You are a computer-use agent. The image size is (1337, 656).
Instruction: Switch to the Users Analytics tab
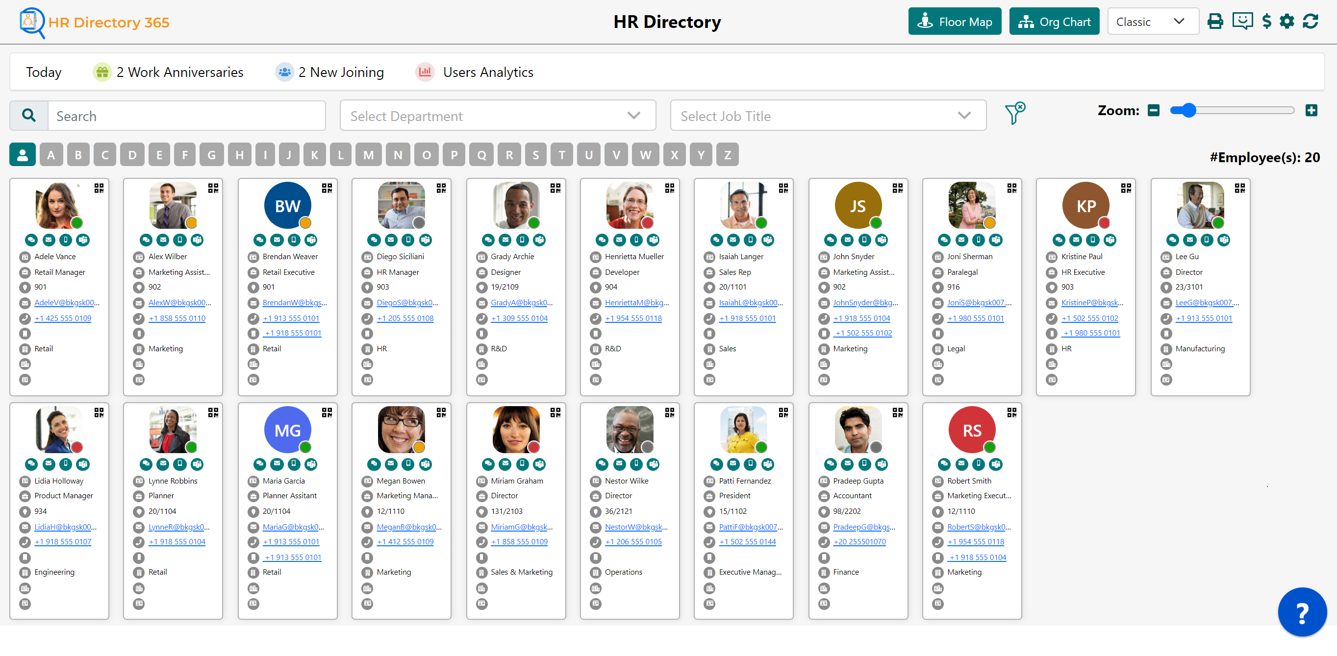pos(487,72)
